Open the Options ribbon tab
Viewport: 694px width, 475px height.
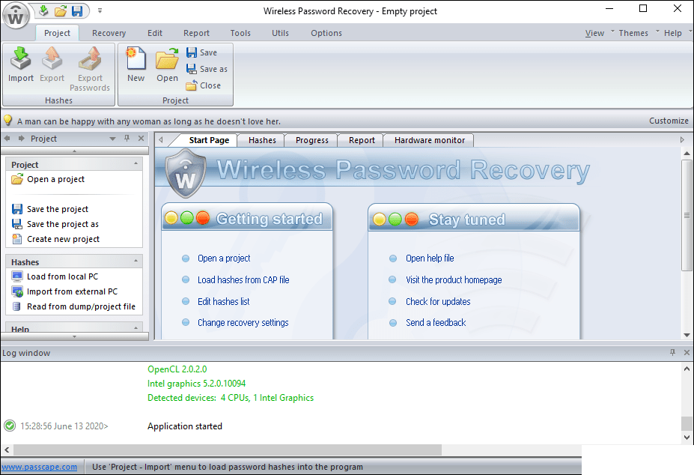[326, 33]
